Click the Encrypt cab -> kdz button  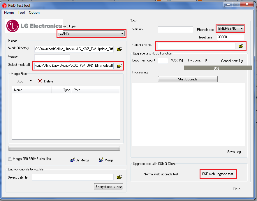click(x=108, y=187)
